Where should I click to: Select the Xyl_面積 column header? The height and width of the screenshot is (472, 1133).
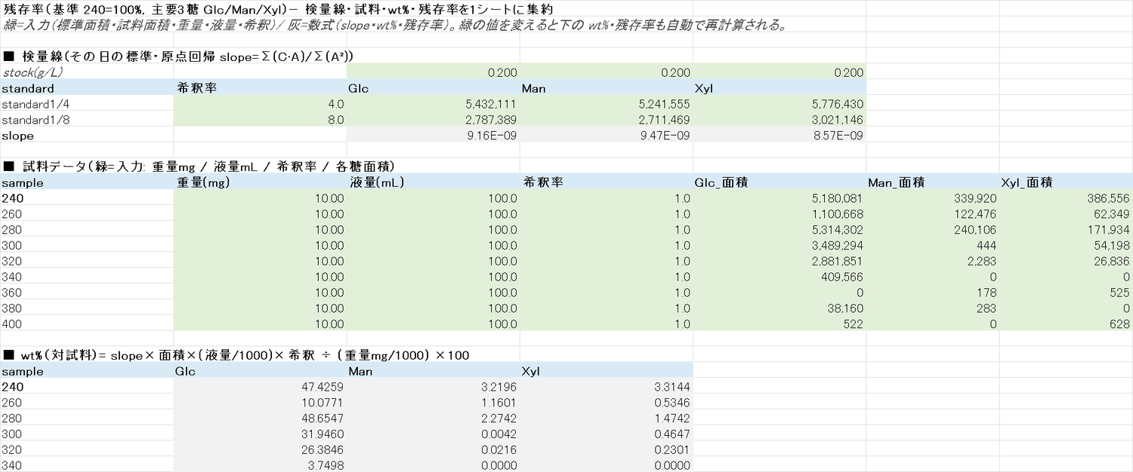[1066, 182]
